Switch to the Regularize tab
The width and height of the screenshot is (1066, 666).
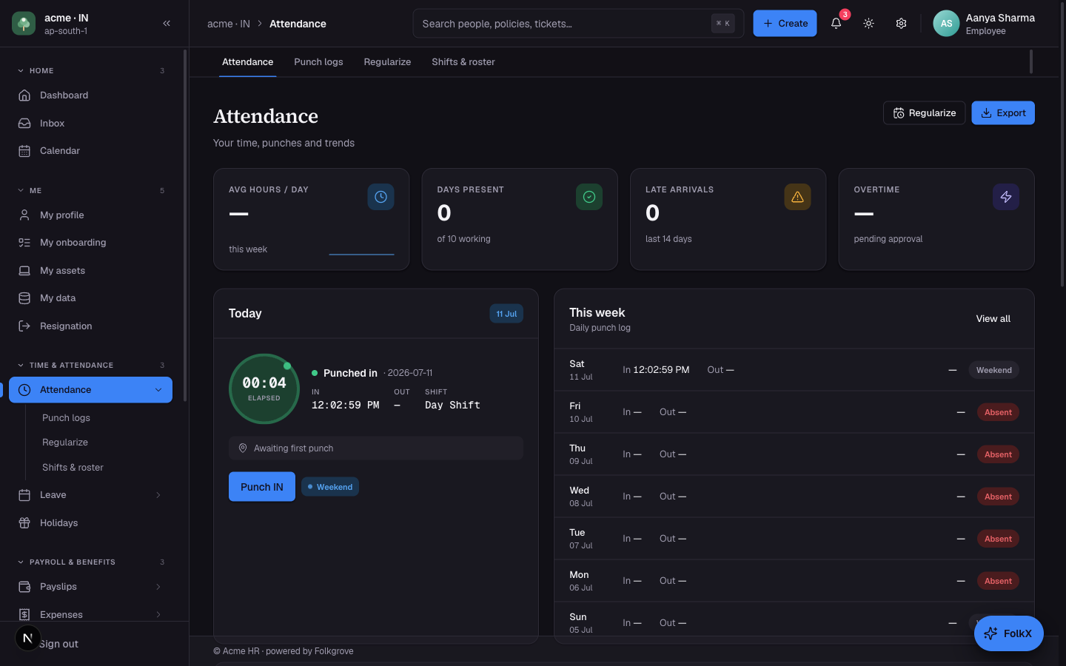387,62
